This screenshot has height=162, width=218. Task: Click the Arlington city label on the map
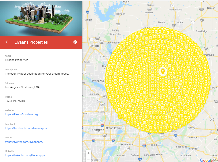[98, 130]
